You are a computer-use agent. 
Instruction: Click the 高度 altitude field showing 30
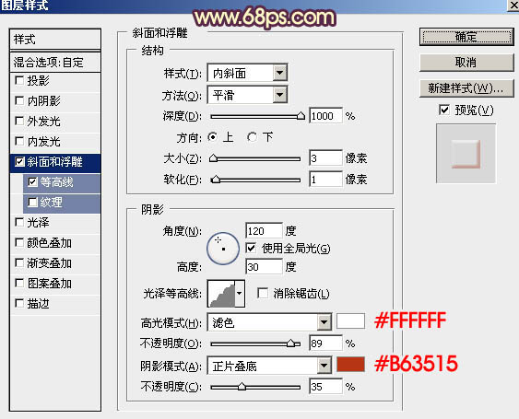265,266
